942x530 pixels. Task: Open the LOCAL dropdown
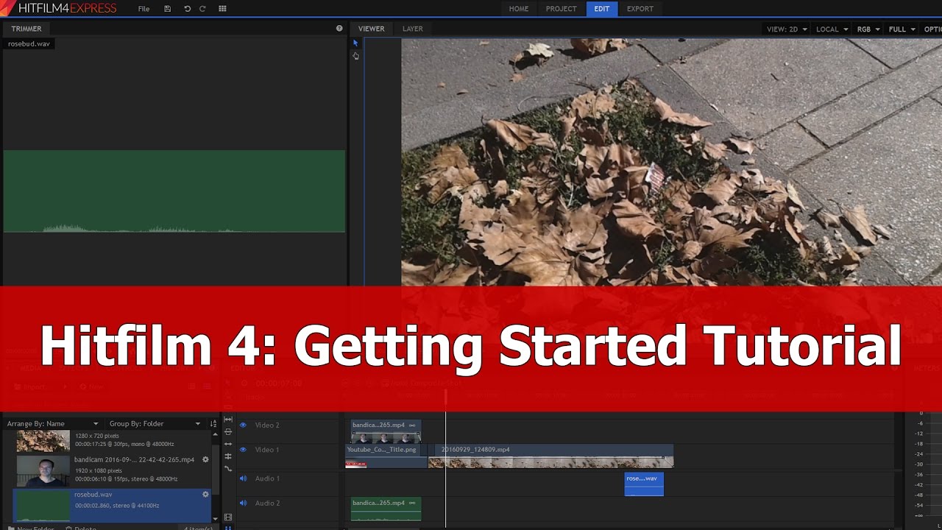click(832, 29)
